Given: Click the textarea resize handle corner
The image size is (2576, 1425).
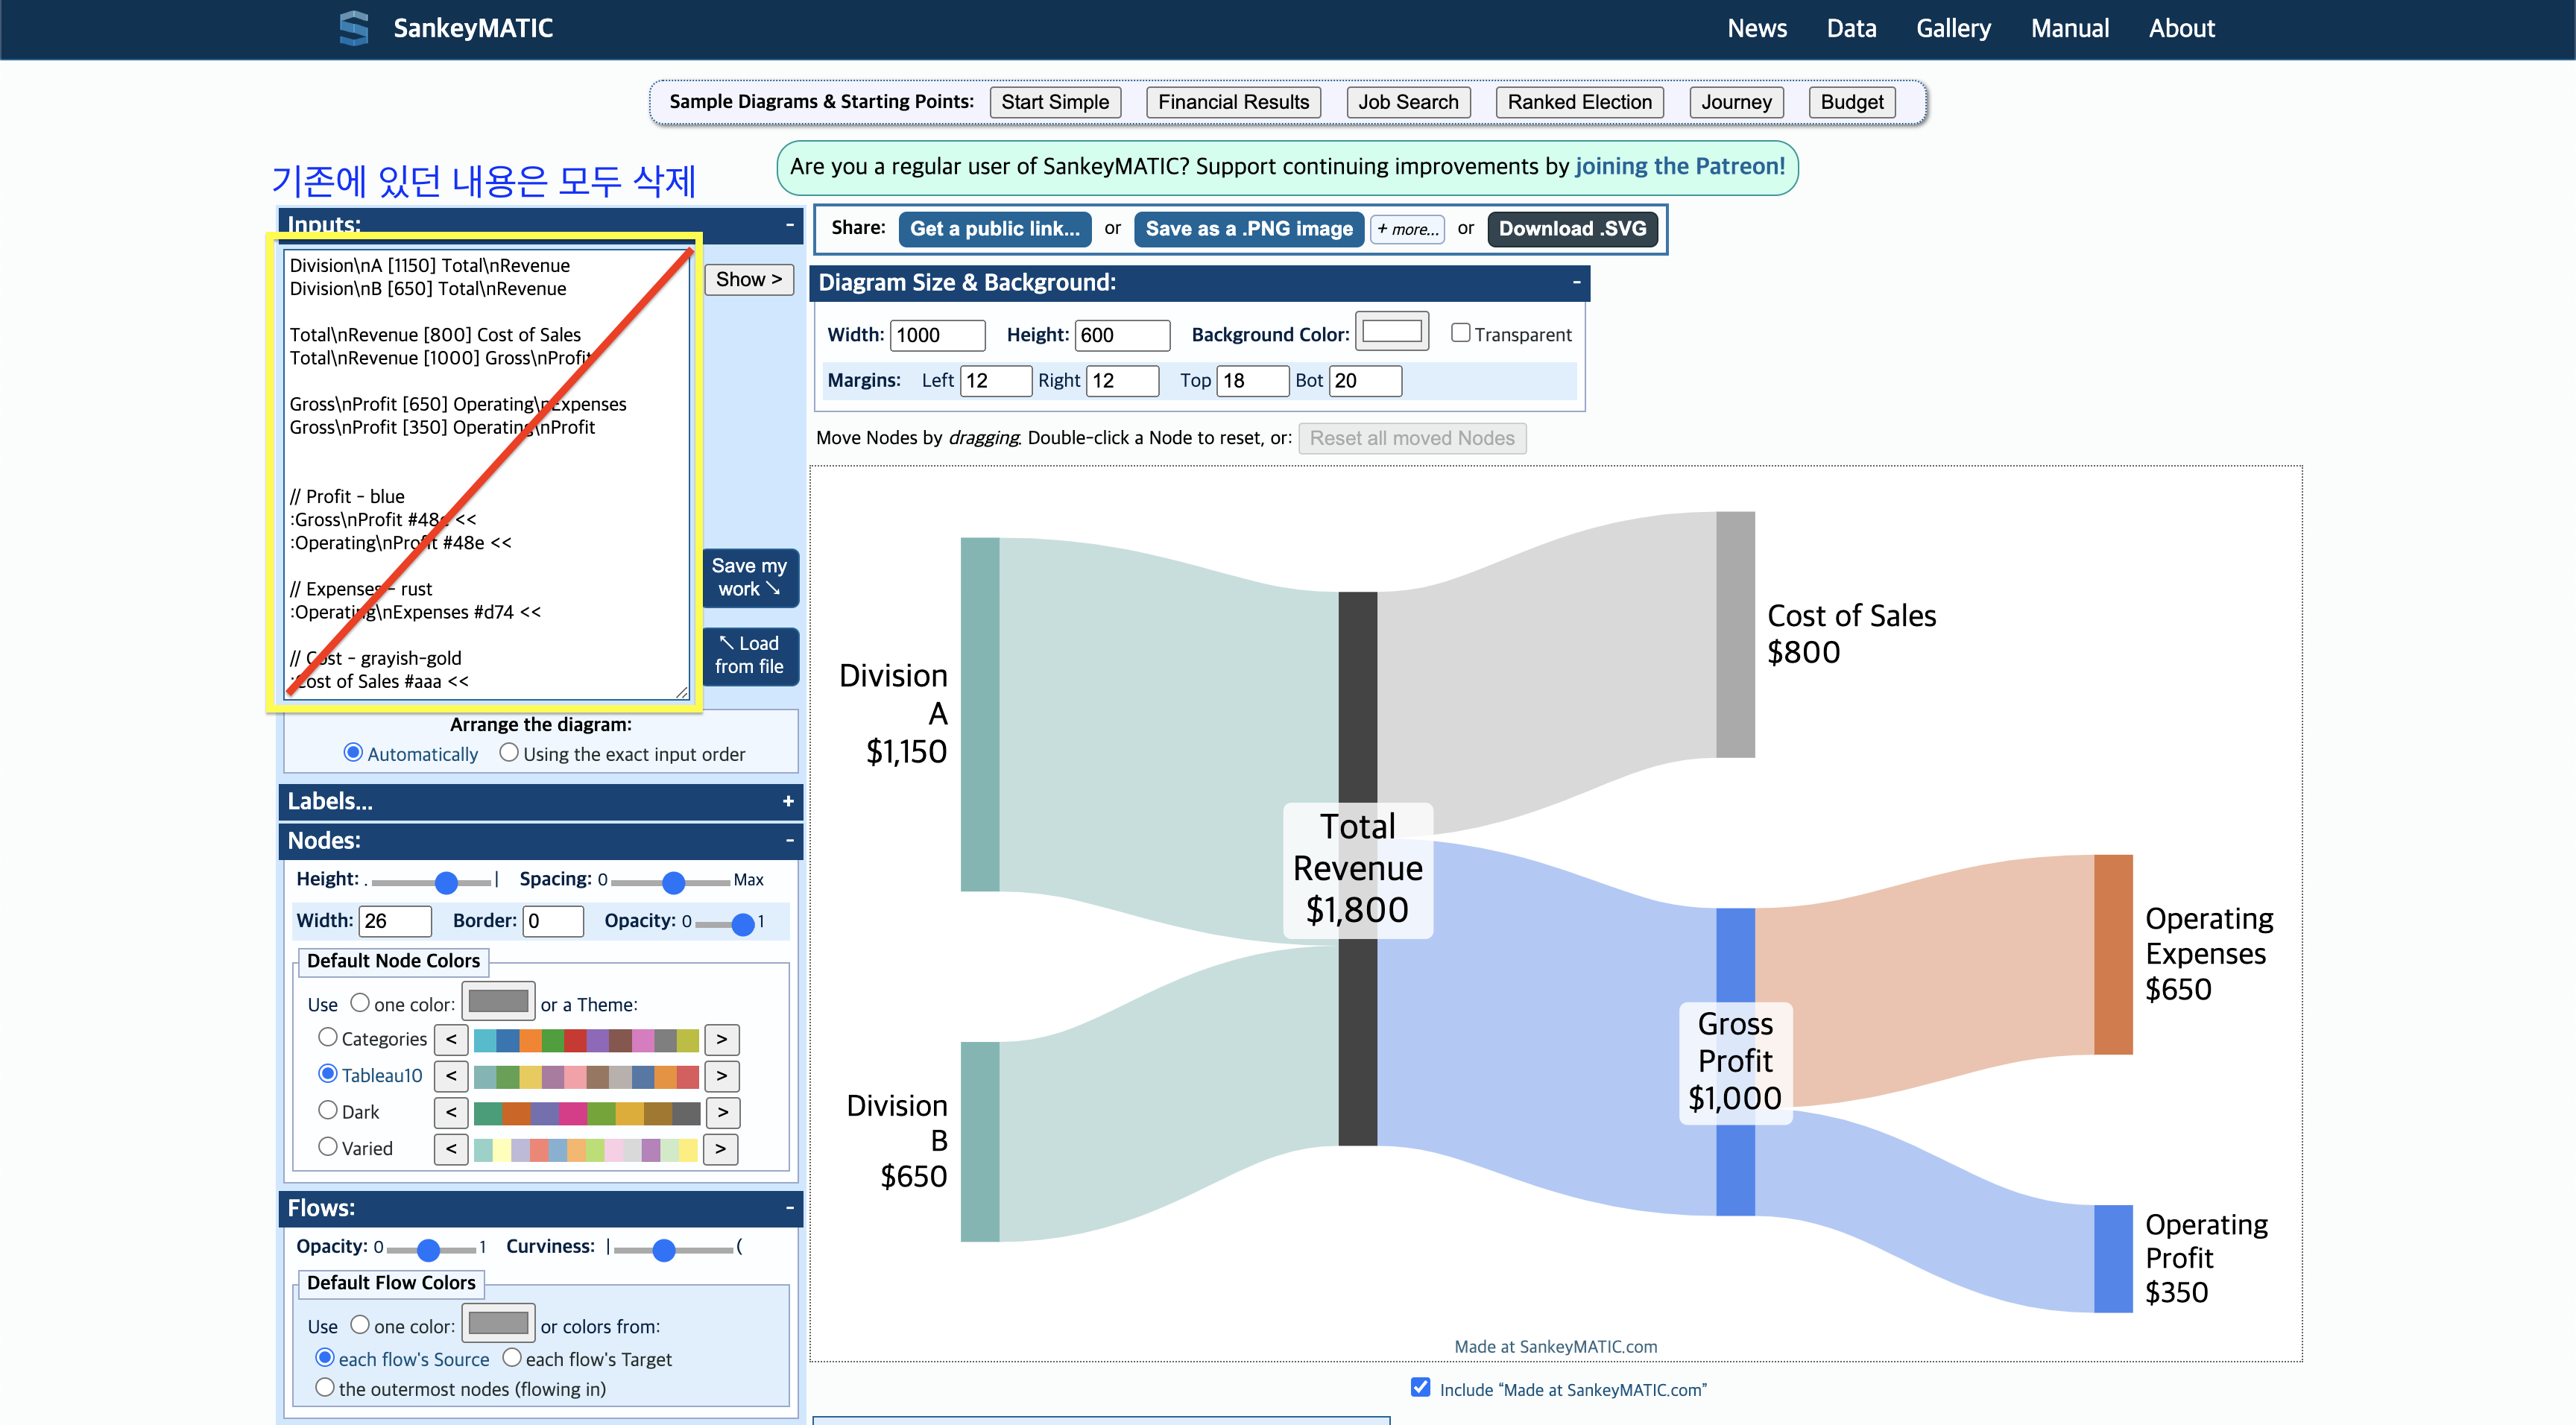Looking at the screenshot, I should click(682, 692).
